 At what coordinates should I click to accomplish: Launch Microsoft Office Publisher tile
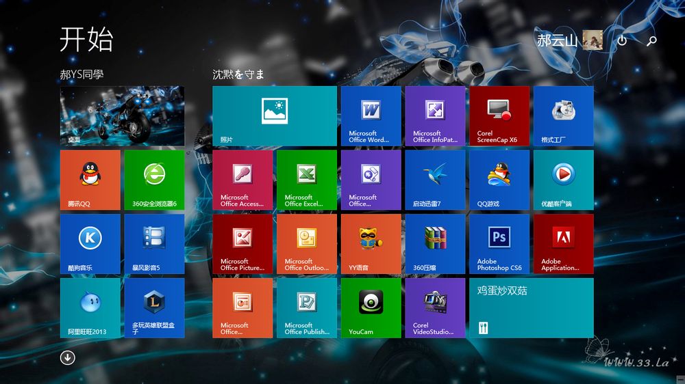(x=307, y=308)
